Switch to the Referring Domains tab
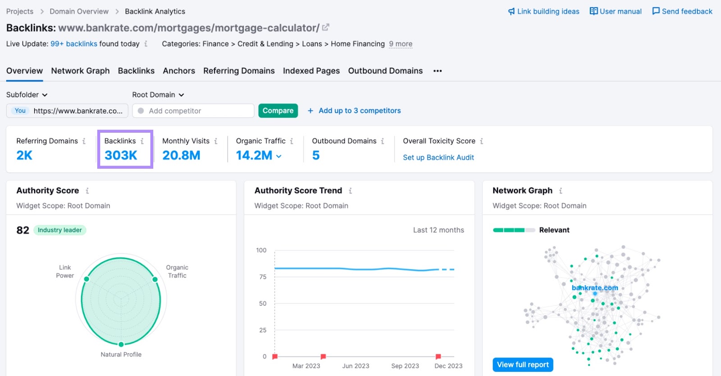This screenshot has width=721, height=376. tap(239, 71)
